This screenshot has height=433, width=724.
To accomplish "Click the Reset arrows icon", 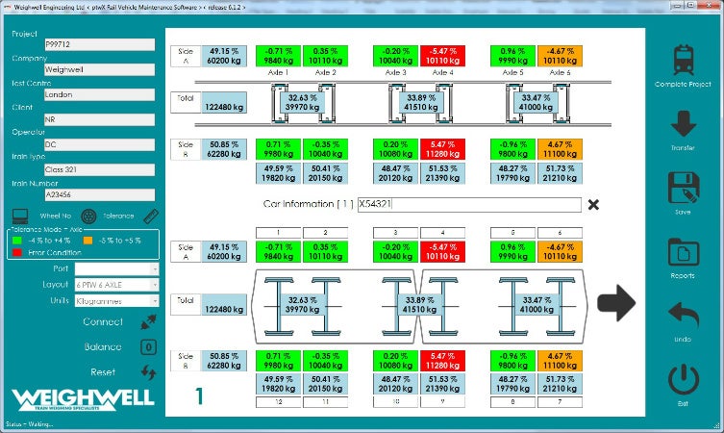I will (x=149, y=372).
